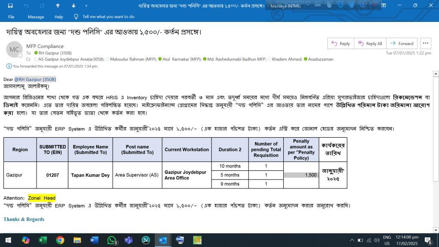Click highlighted text 'Zonal Head'
439x247 pixels.
click(42, 198)
